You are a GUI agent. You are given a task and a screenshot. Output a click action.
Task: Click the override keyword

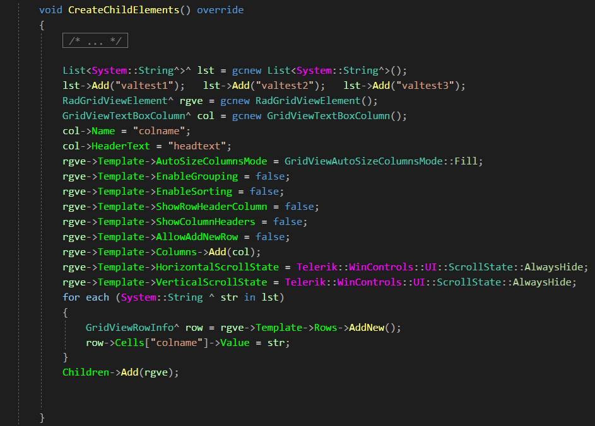coord(220,10)
